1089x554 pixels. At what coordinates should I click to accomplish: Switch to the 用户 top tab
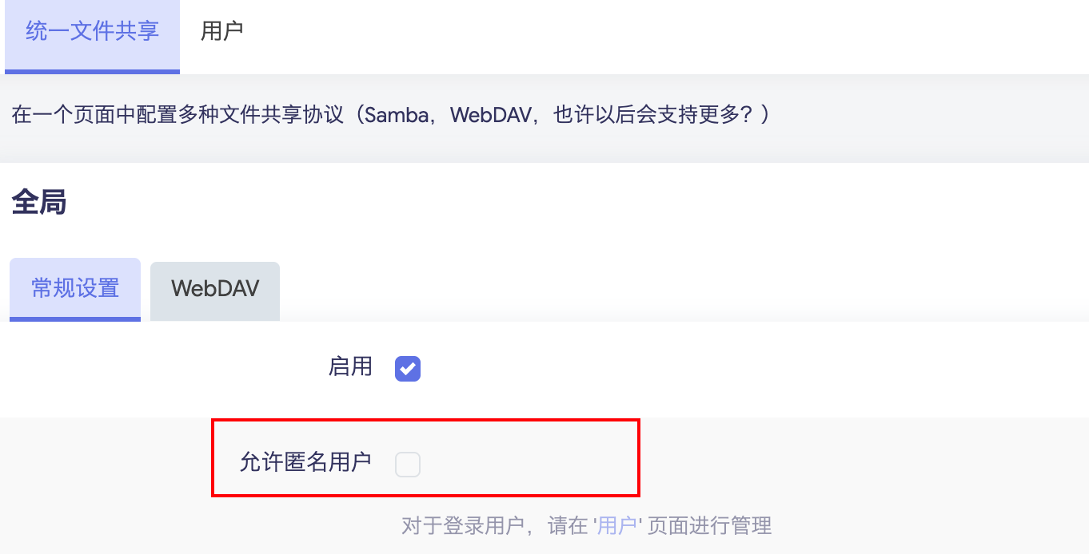221,32
